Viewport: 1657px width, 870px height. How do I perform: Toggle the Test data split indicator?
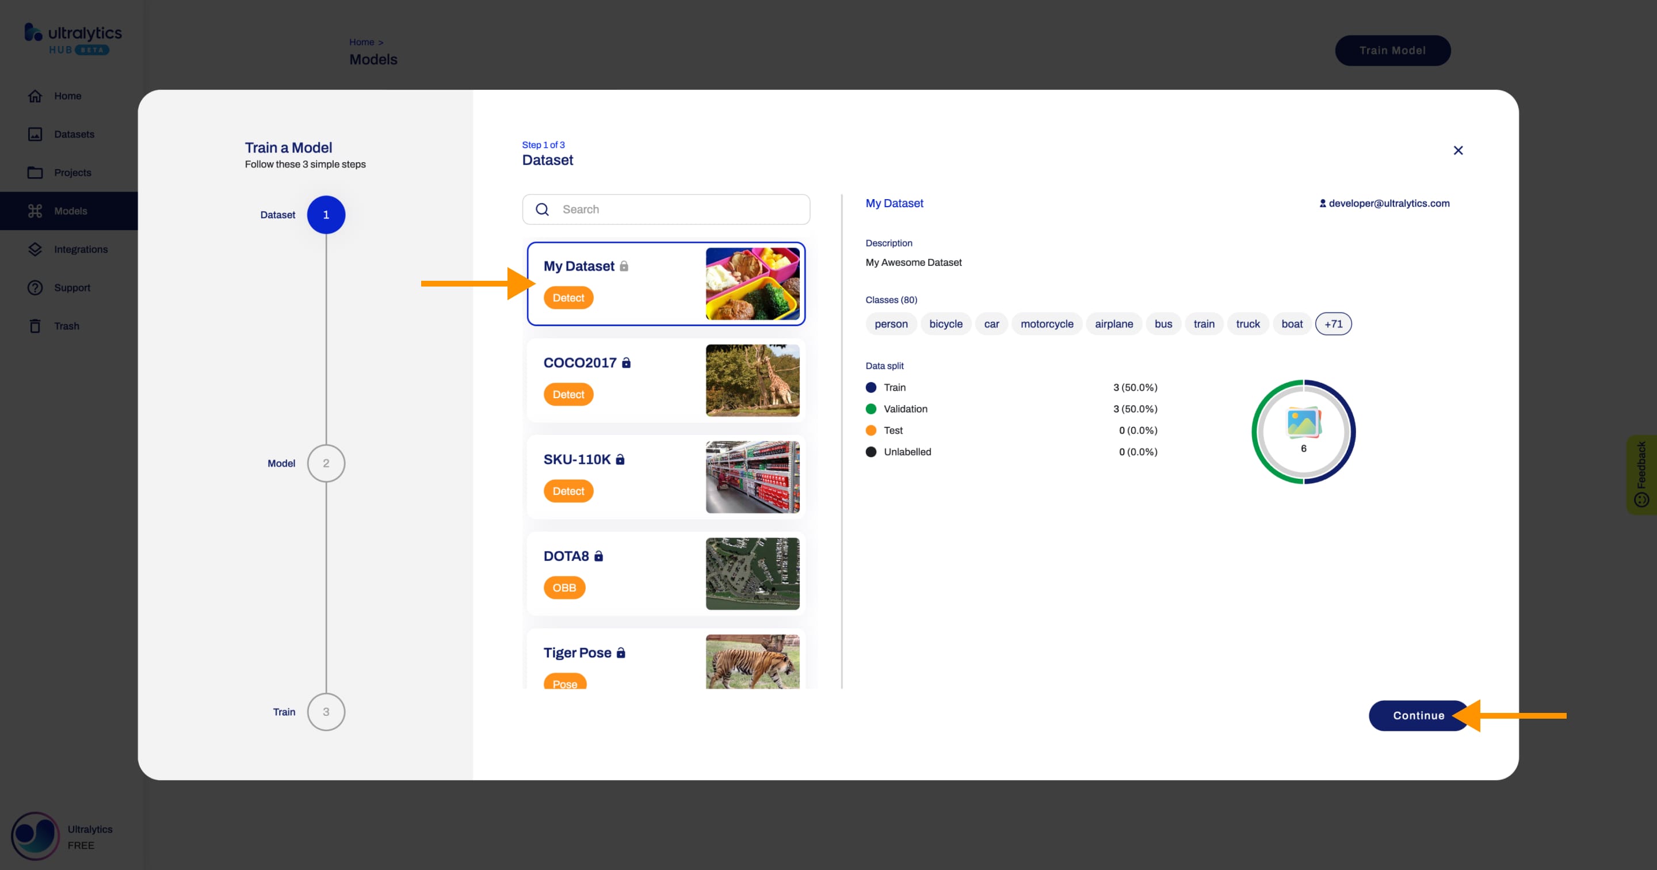pos(870,429)
